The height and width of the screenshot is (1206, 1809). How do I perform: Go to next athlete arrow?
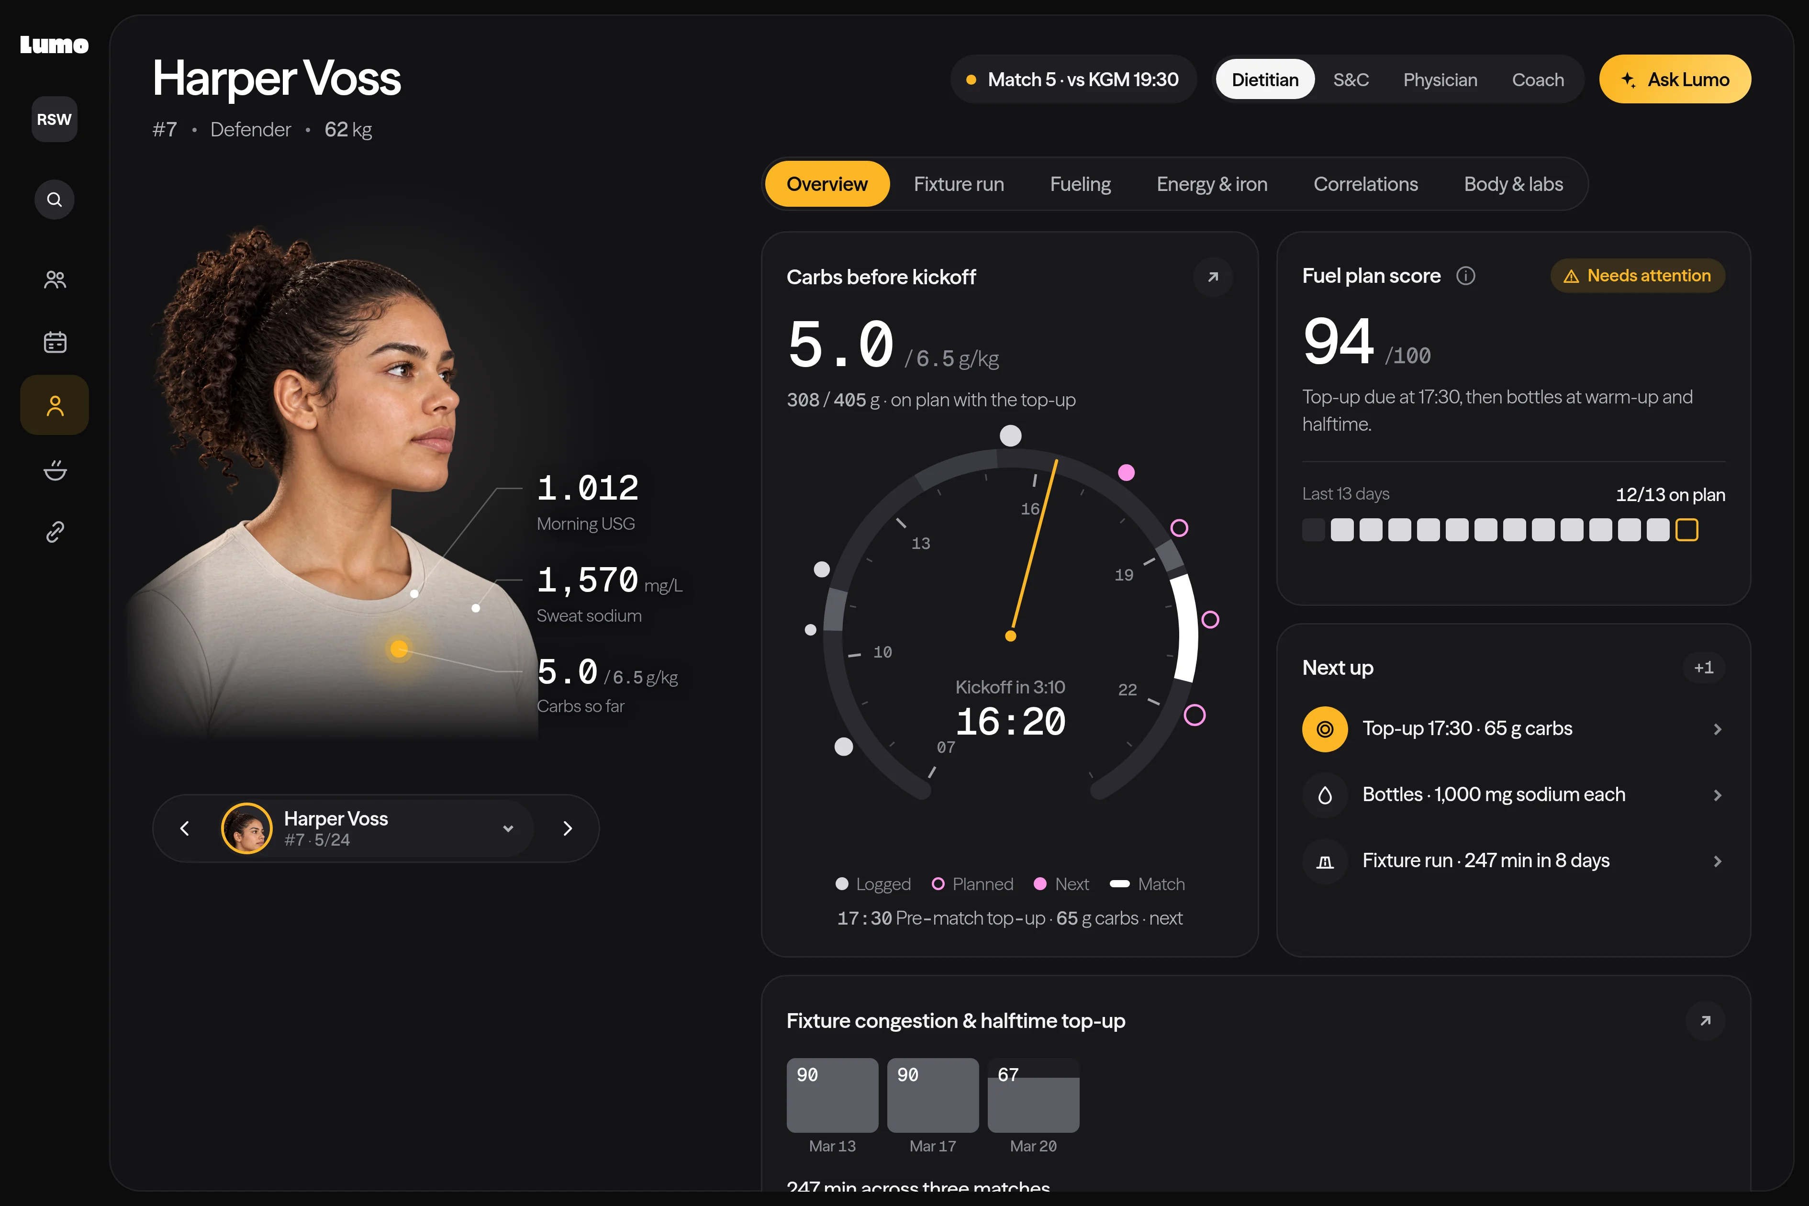point(568,828)
